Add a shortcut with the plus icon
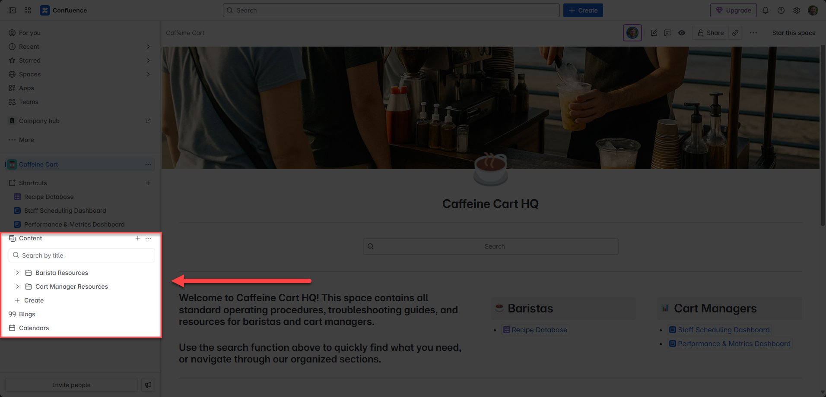This screenshot has height=397, width=826. tap(148, 183)
